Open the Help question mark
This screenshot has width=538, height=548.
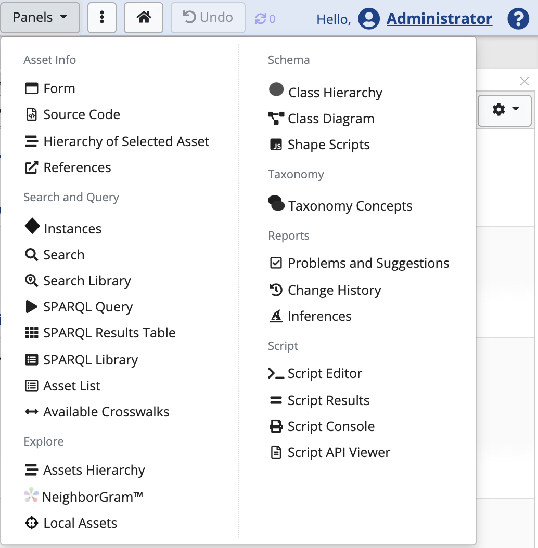518,18
